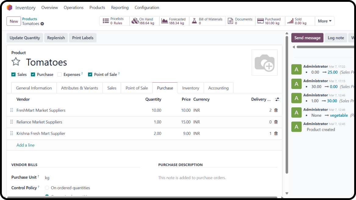Screen dimensions: 356x200
Task: Mark Tomatoes as favorite with star icon
Action: pyautogui.click(x=16, y=62)
